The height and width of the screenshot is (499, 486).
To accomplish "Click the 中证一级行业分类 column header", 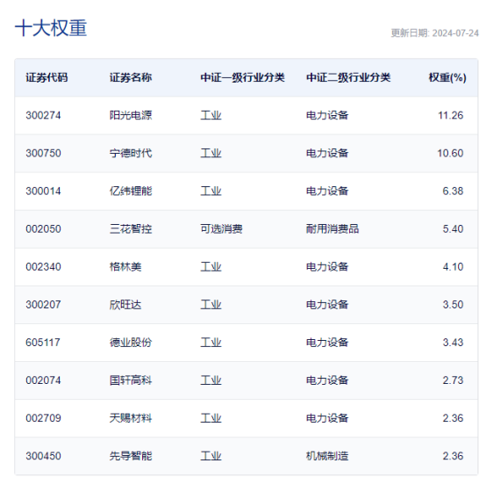I will click(242, 77).
